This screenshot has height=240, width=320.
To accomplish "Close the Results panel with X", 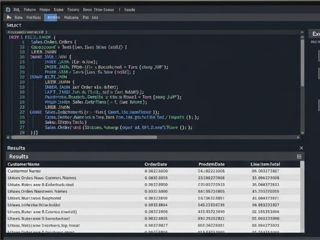I will (x=301, y=148).
